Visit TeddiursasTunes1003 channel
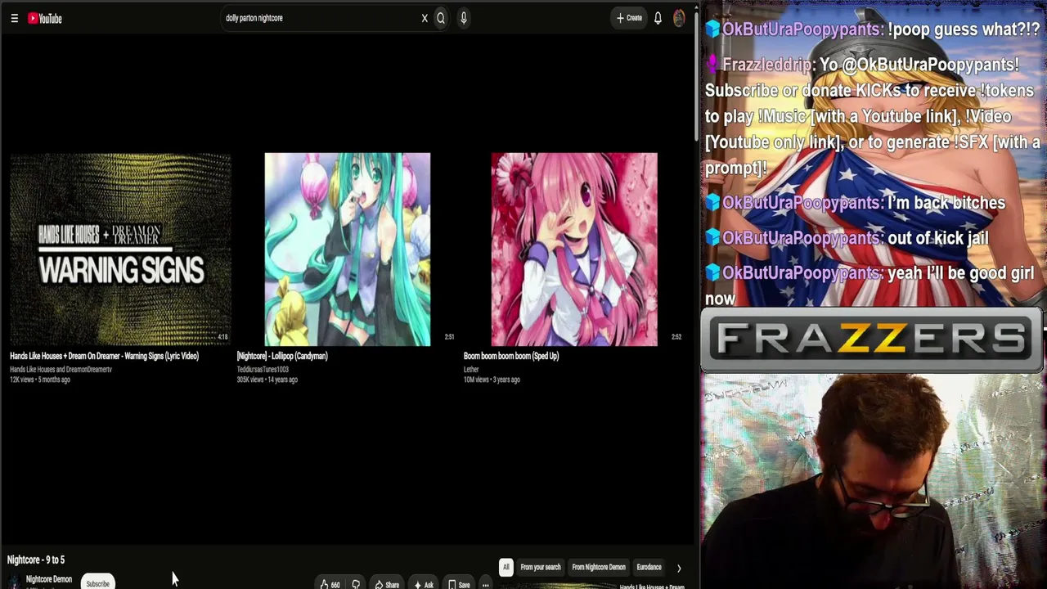 pyautogui.click(x=263, y=370)
